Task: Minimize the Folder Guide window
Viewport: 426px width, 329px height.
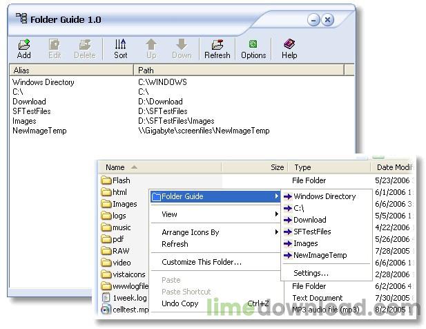Action: coord(313,20)
